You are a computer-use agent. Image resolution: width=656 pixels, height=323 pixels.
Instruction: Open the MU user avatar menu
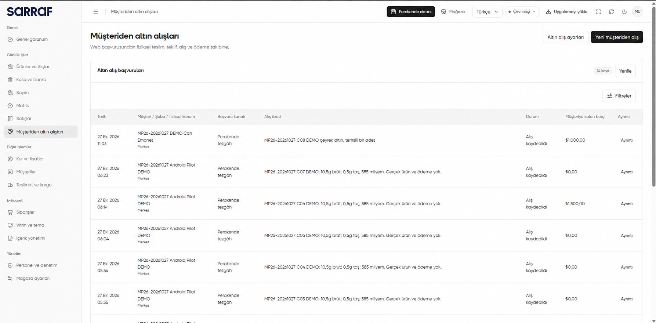(x=637, y=12)
